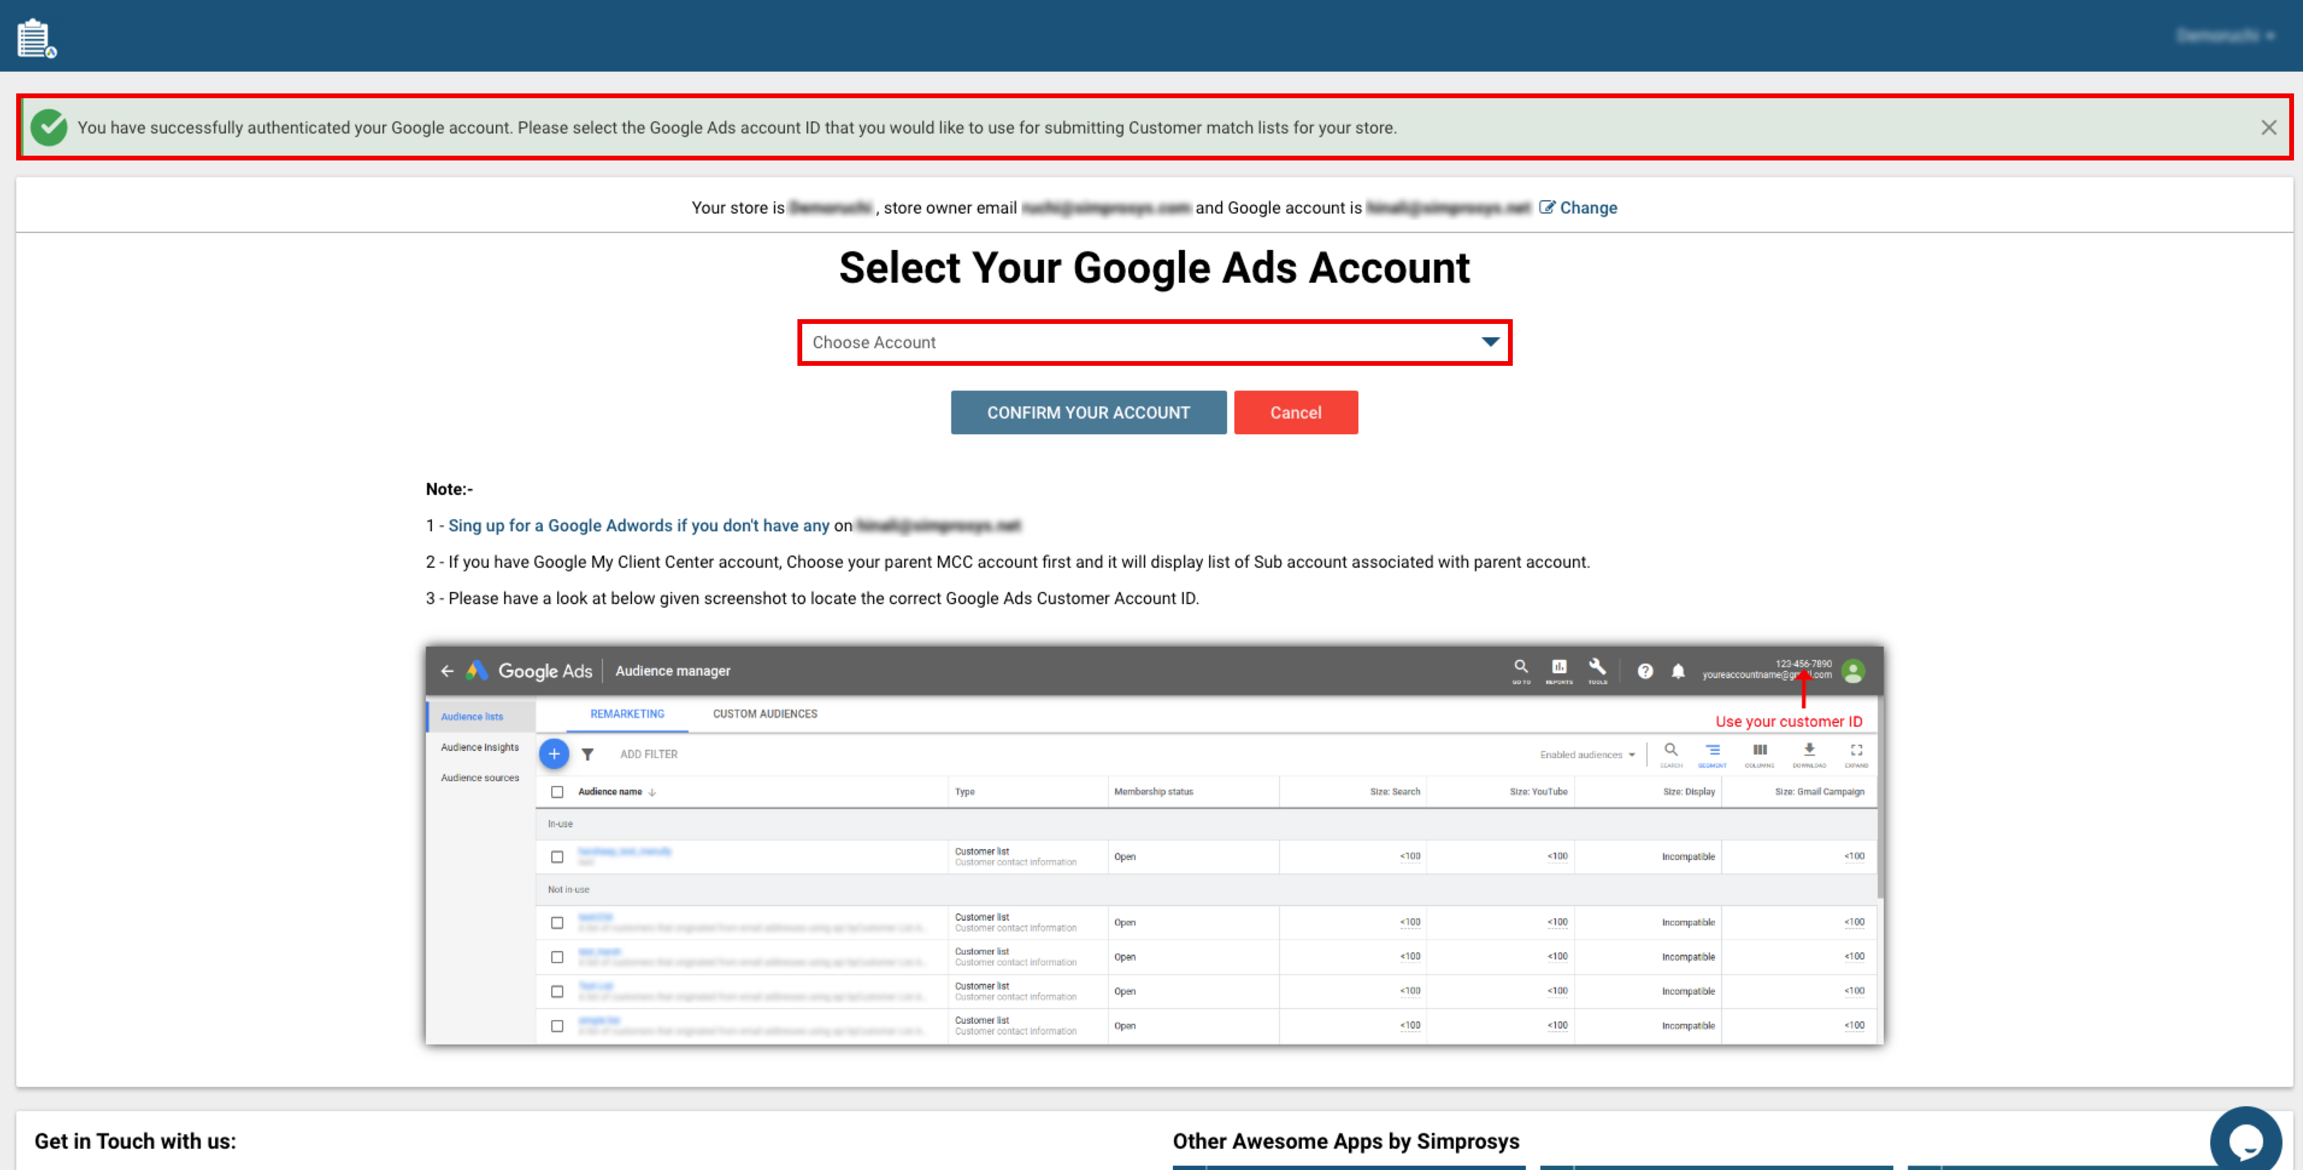Select Audience insights in the sidebar

(x=479, y=746)
